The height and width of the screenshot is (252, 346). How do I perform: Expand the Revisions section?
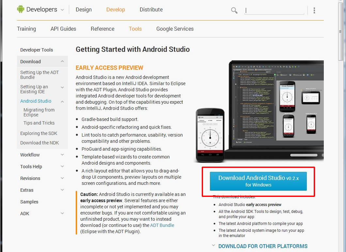tap(62, 178)
